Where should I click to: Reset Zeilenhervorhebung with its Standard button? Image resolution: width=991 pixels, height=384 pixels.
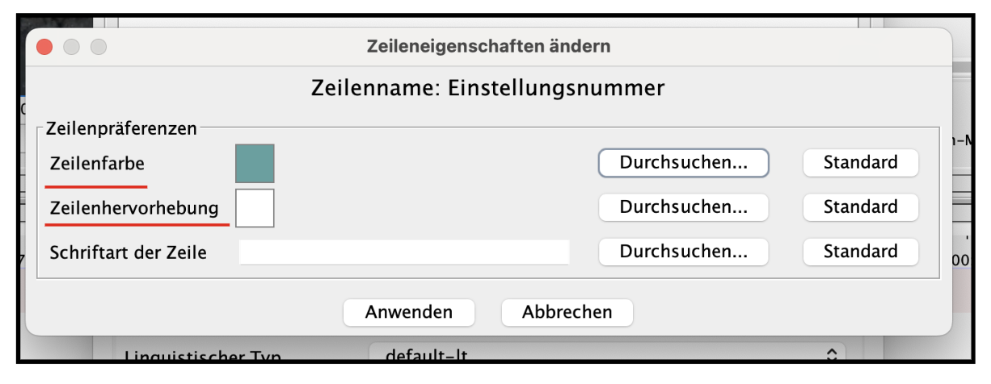tap(861, 207)
